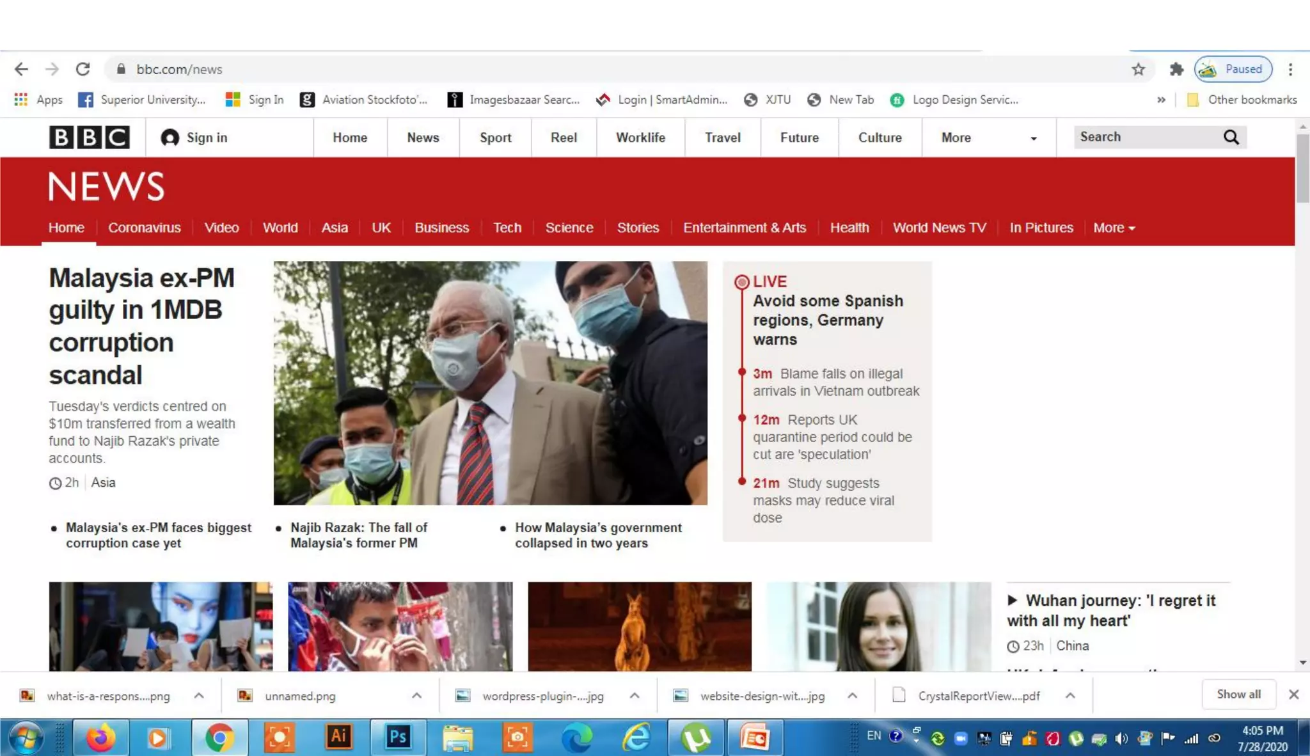This screenshot has height=756, width=1310.
Task: Click the page vertical scrollbar thumb
Action: [x=1302, y=168]
